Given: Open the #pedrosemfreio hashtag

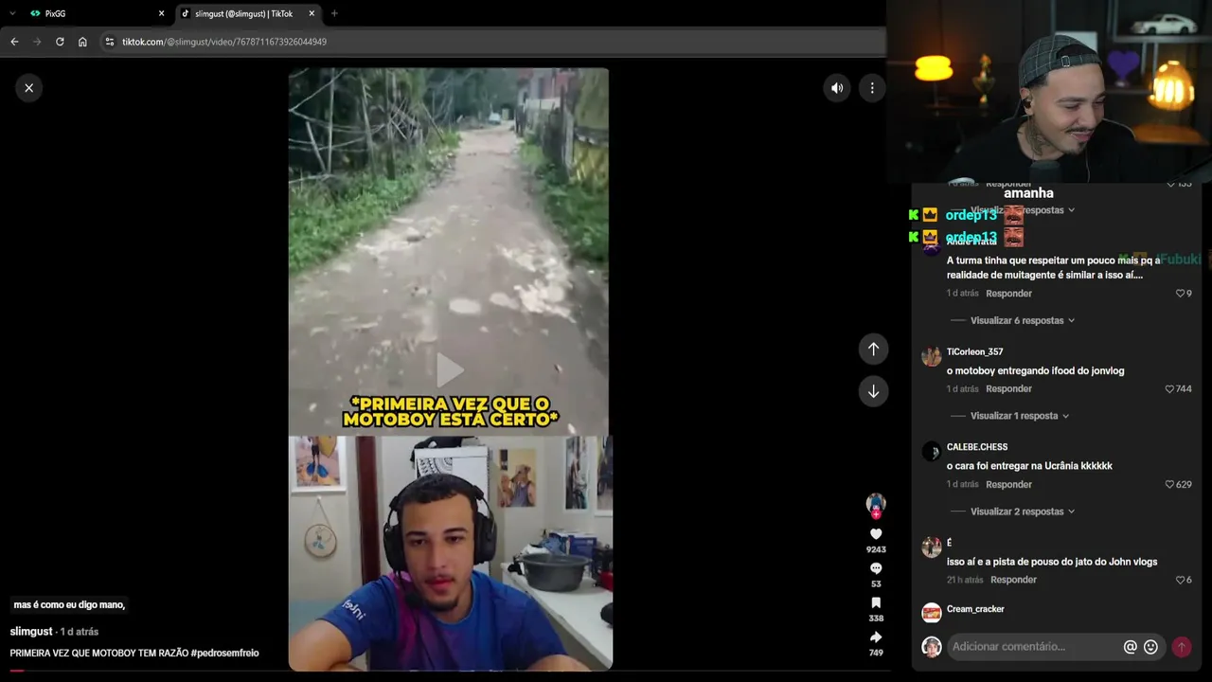Looking at the screenshot, I should (x=224, y=654).
